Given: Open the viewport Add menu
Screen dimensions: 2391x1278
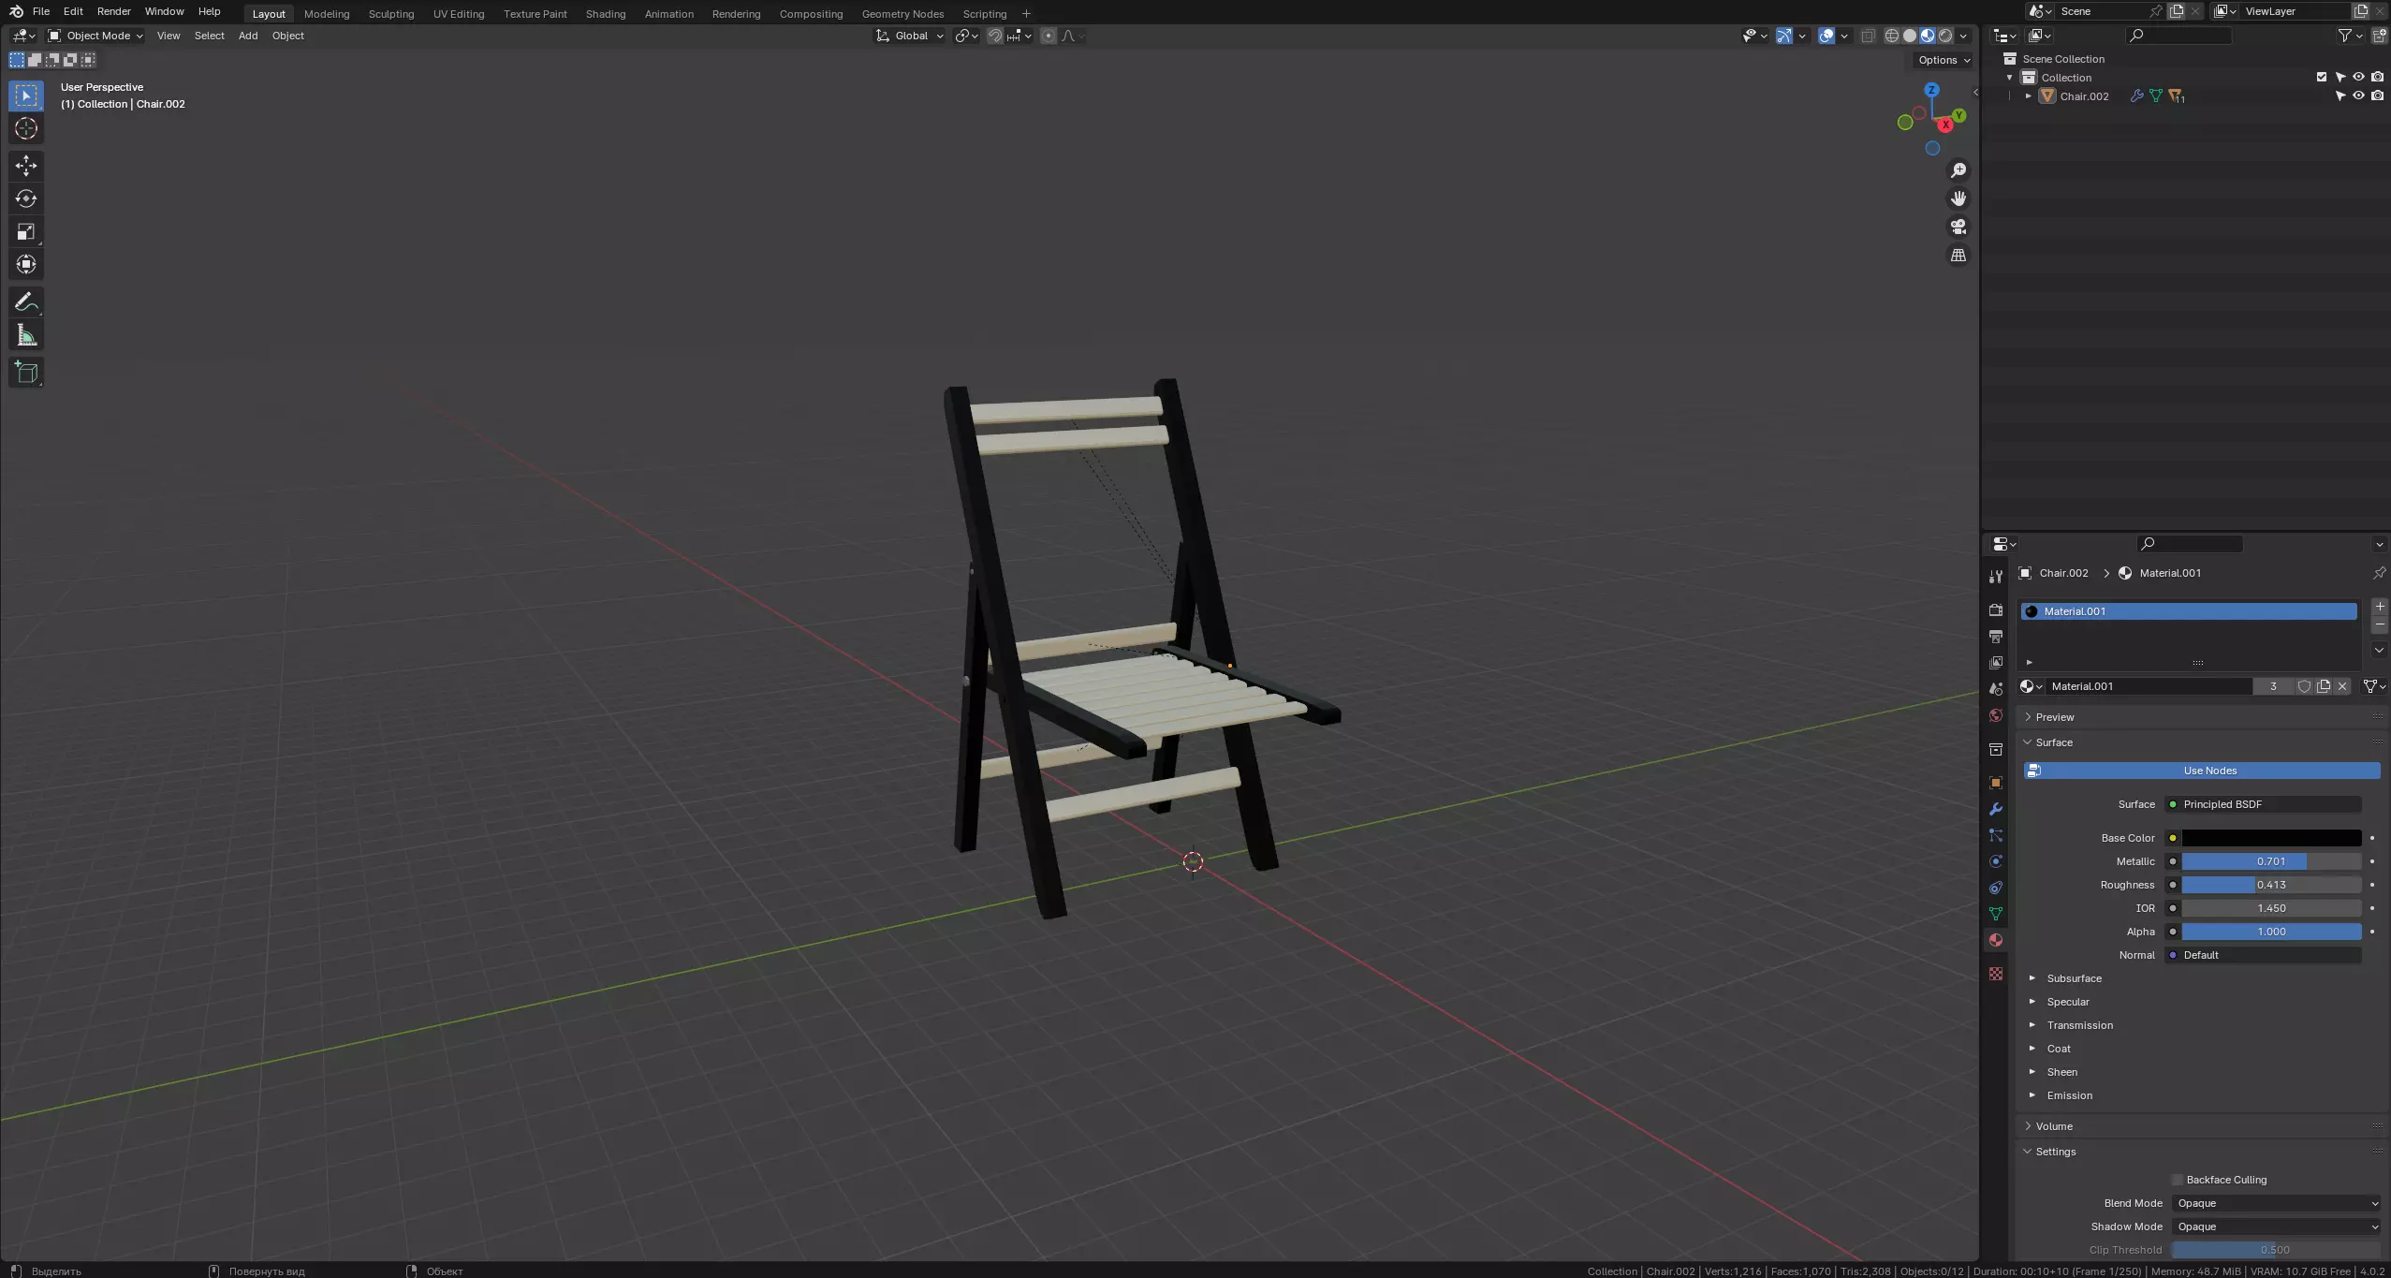Looking at the screenshot, I should 248,36.
